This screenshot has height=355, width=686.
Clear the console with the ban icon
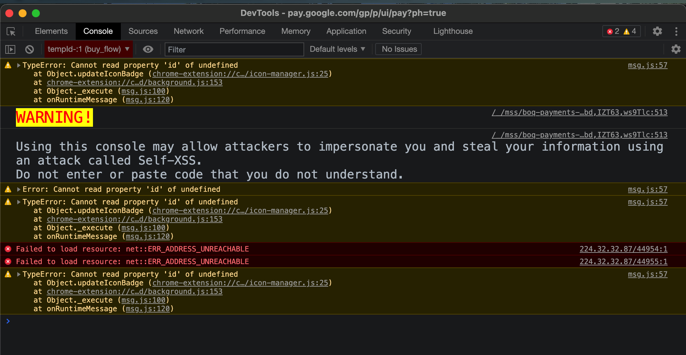30,49
